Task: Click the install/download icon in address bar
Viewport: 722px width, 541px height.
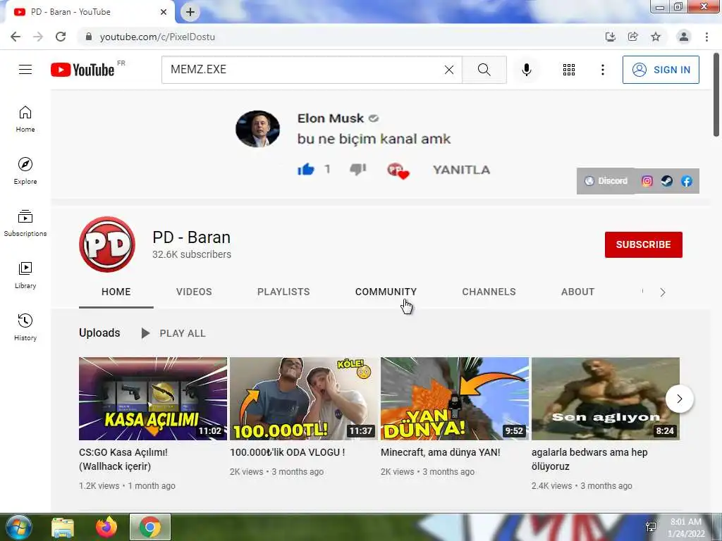Action: click(611, 37)
